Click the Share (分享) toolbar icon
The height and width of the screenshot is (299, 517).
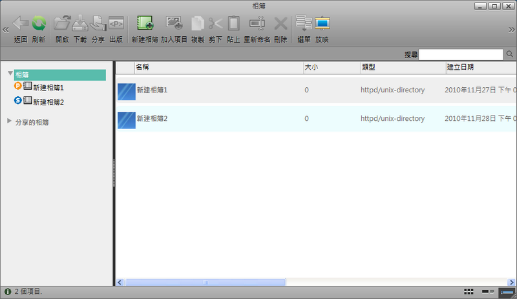[98, 25]
